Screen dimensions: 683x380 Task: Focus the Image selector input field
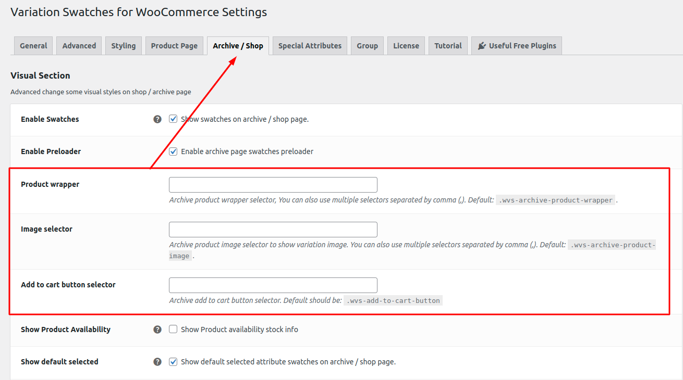[273, 230]
